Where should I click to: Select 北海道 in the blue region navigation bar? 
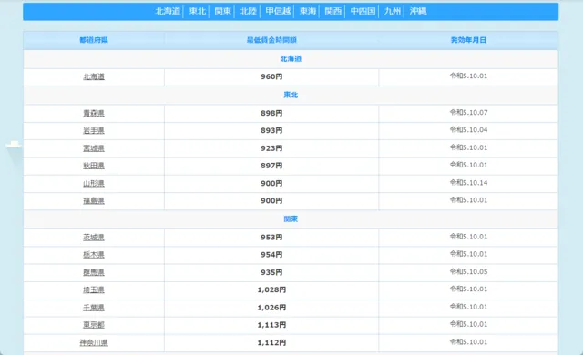click(x=168, y=11)
